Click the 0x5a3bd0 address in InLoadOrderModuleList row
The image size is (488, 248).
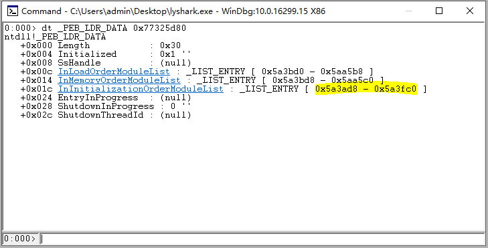[x=282, y=72]
